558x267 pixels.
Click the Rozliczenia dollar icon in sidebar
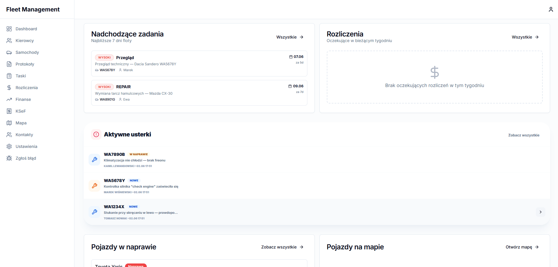[x=9, y=88]
